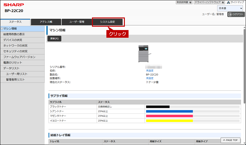Switch to the ユーザー管理 tab
246x145 pixels.
(x=77, y=22)
